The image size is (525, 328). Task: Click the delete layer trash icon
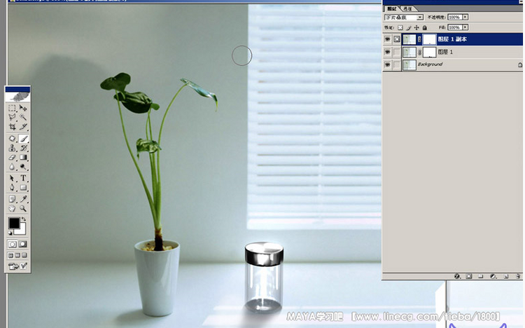tap(517, 276)
